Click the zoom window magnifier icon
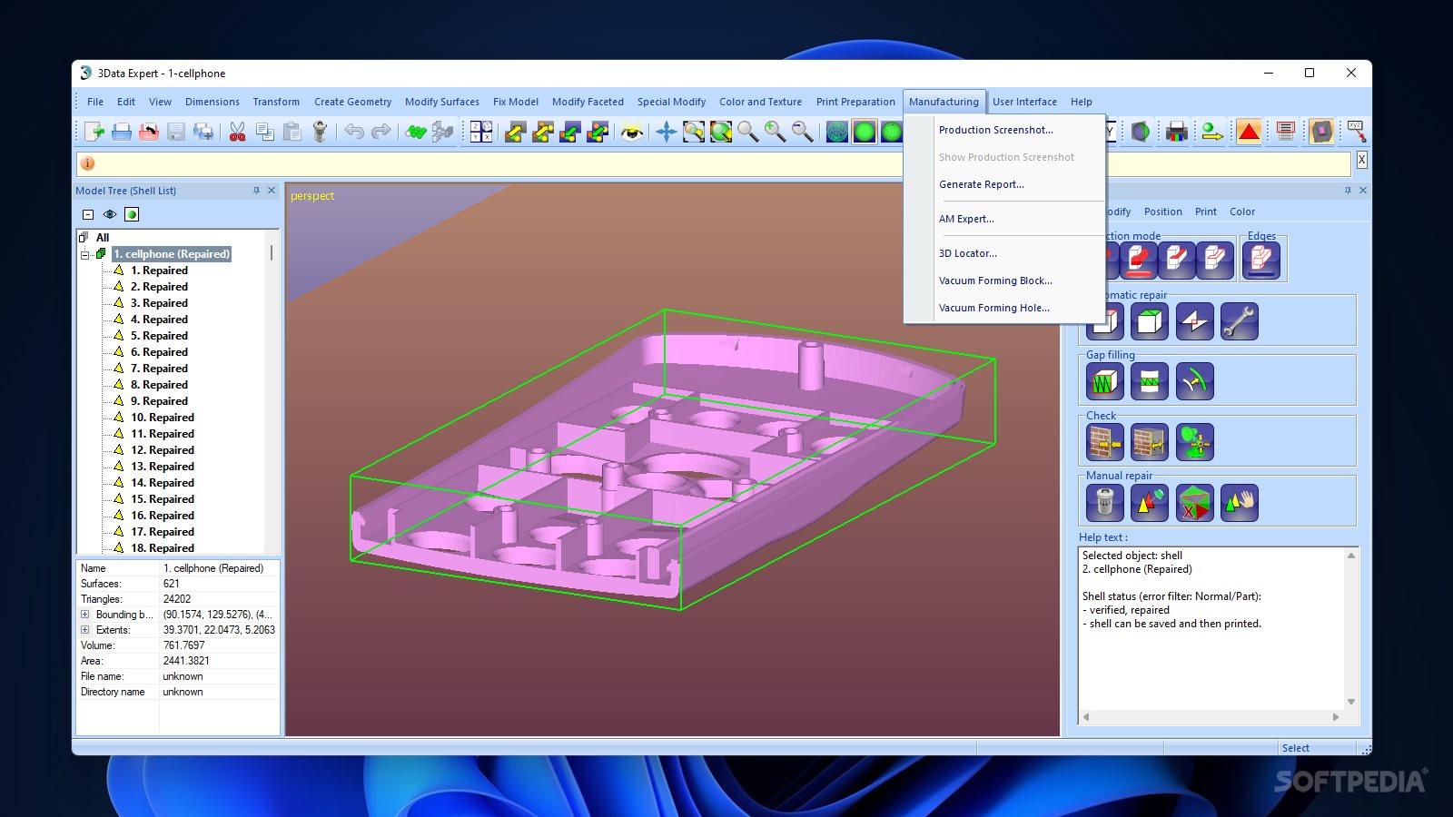1453x817 pixels. point(694,132)
